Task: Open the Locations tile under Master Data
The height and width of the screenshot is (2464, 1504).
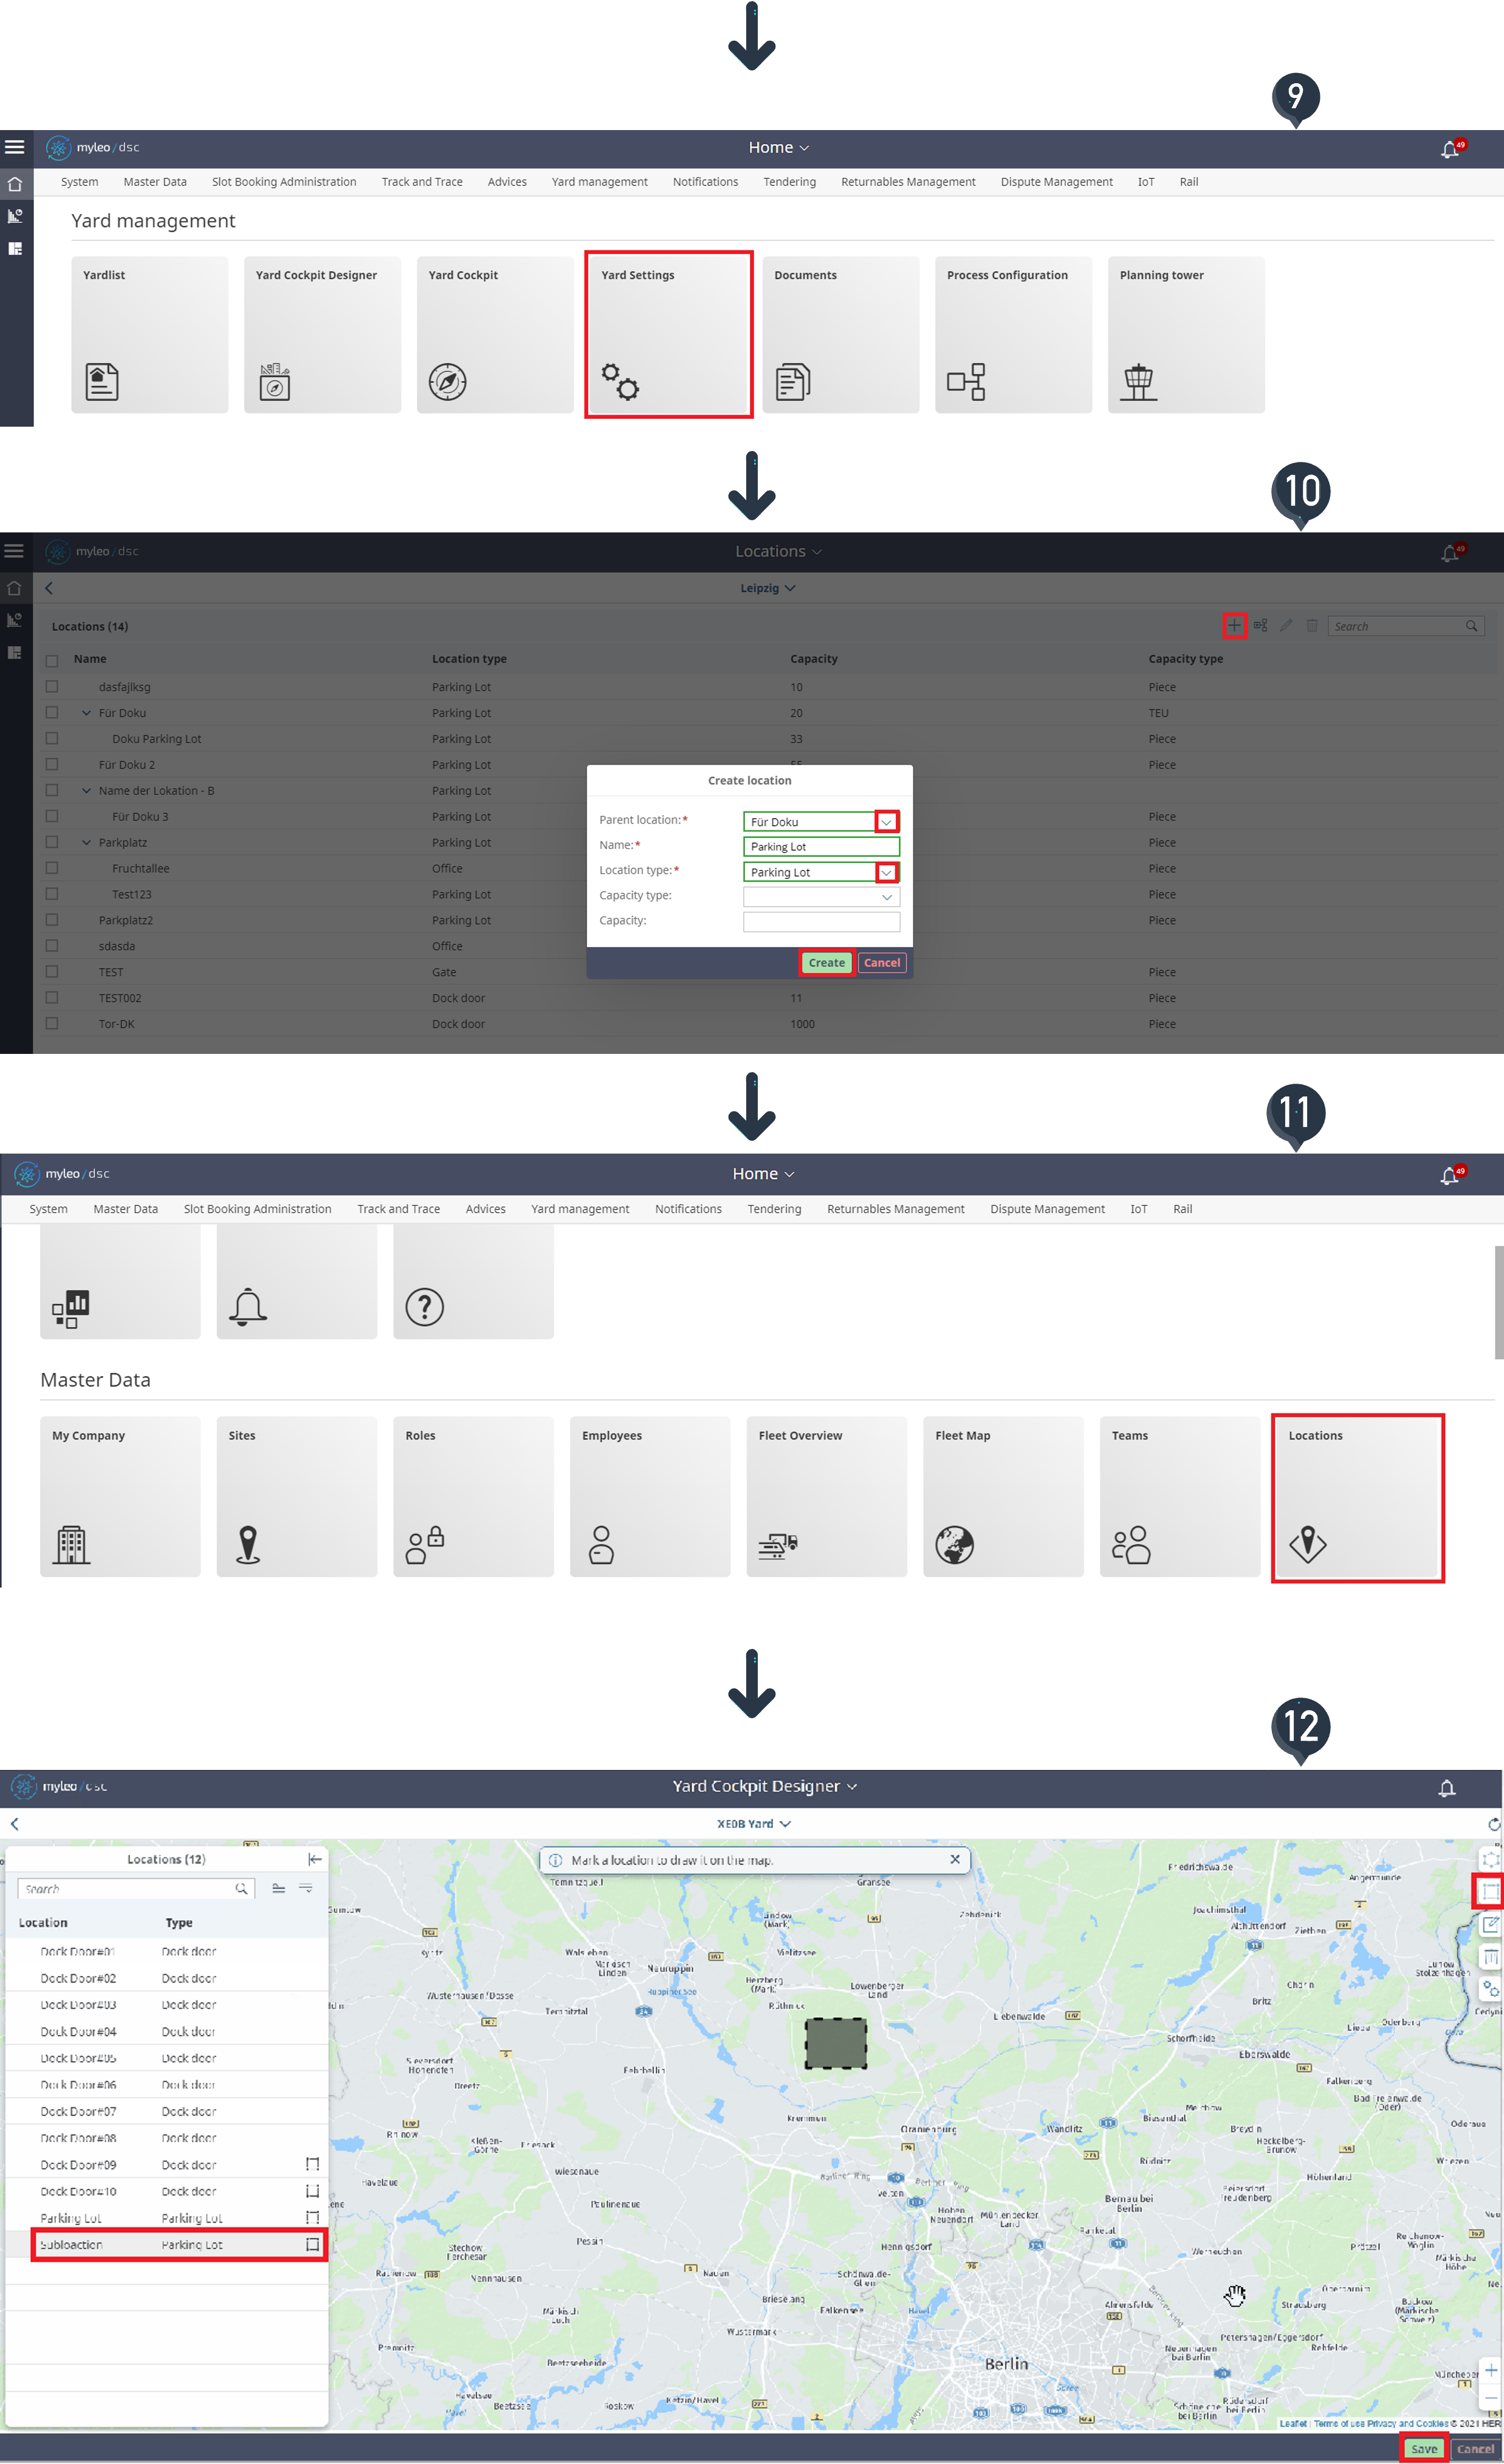Action: [x=1357, y=1497]
